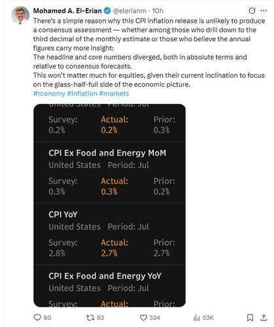The width and height of the screenshot is (274, 327).
Task: Click the 53K views count
Action: (x=208, y=318)
